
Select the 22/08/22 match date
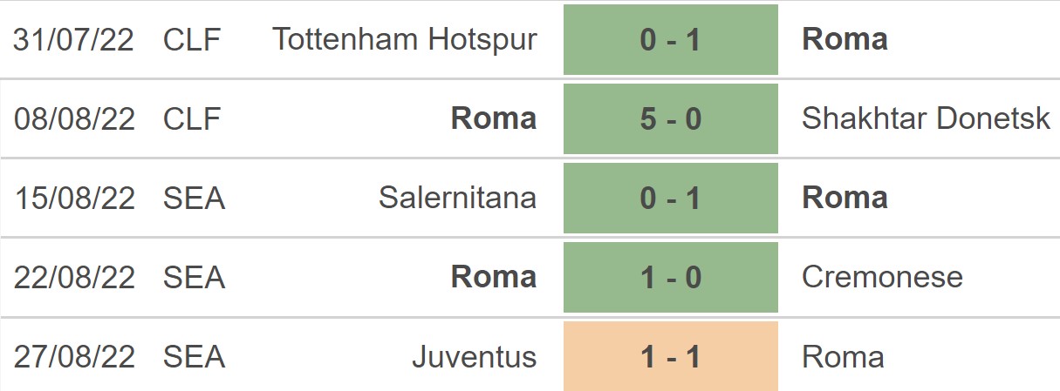[x=74, y=278]
